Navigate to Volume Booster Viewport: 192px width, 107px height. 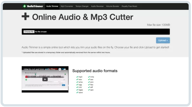click(113, 6)
